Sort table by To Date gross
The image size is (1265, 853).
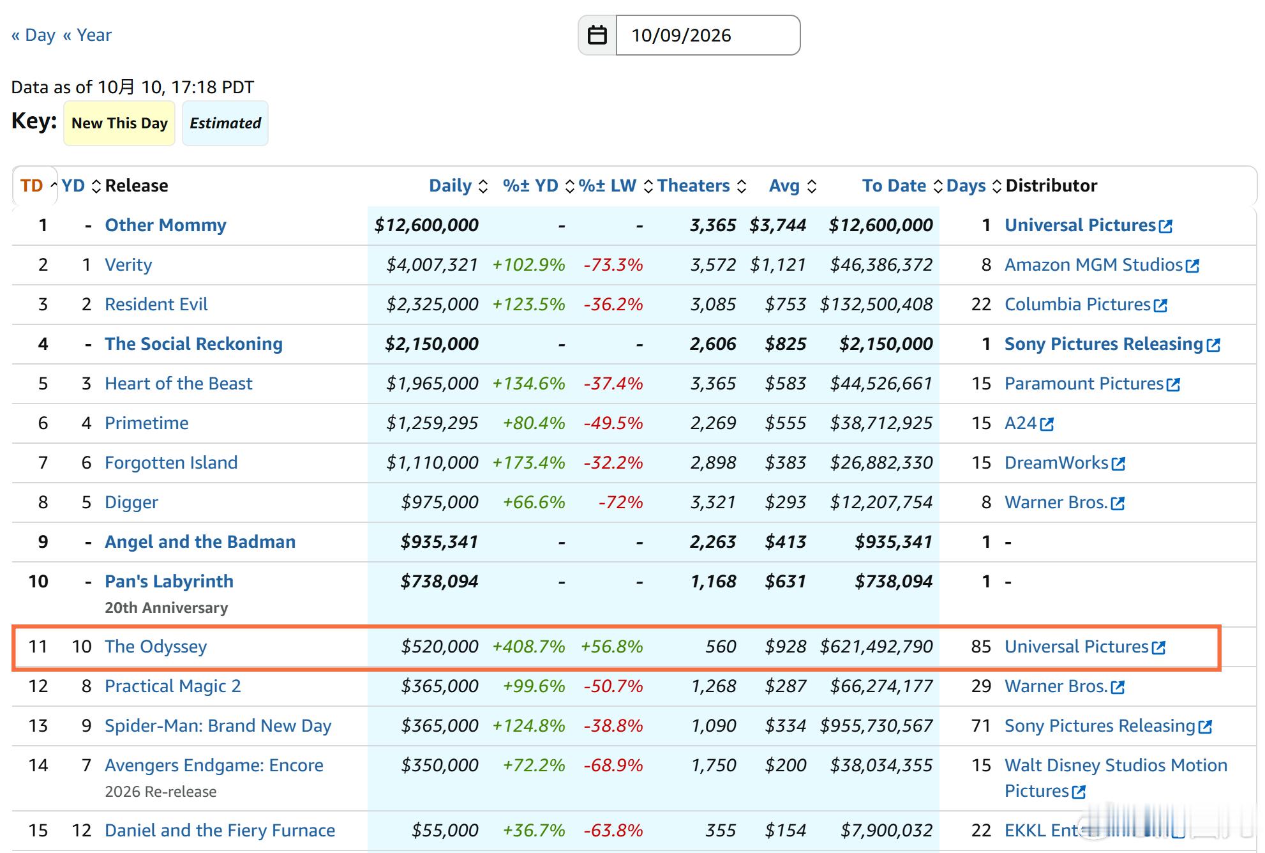pos(902,186)
